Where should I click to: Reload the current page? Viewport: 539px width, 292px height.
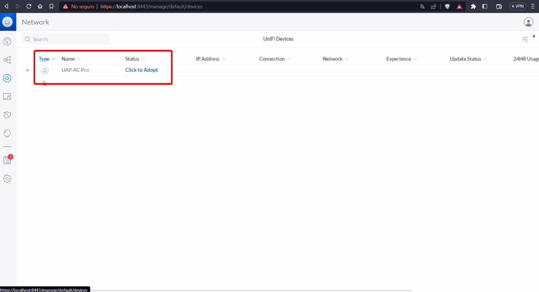29,6
